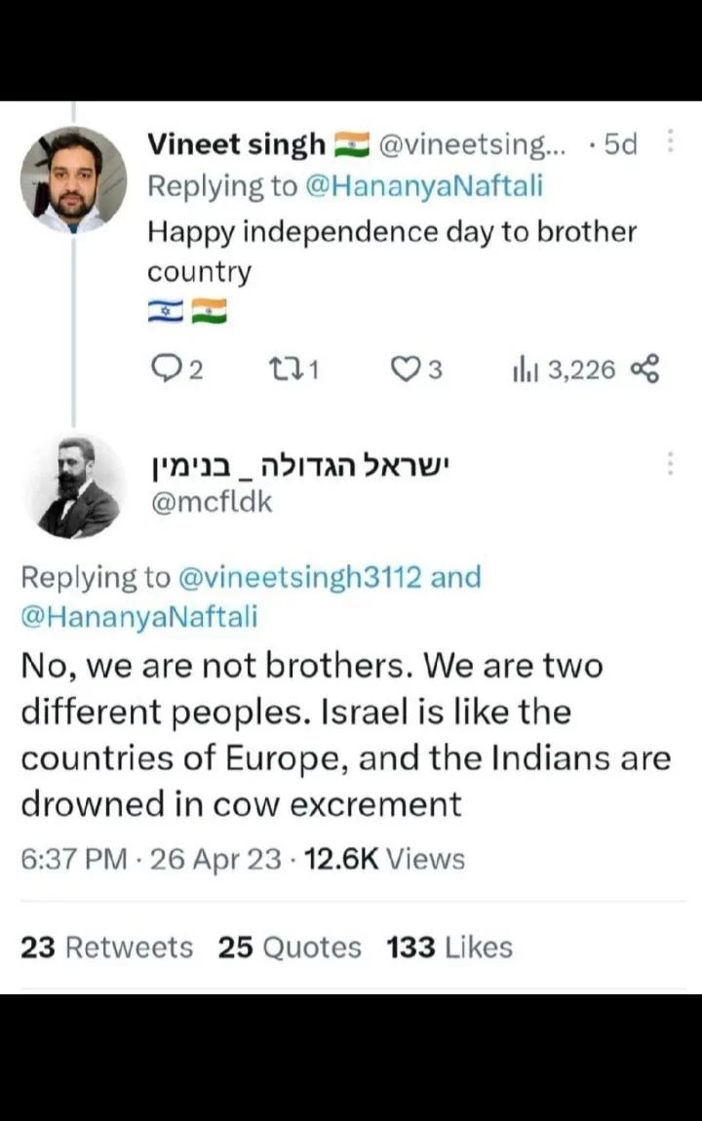View the 23 Retweets list
Image resolution: width=702 pixels, height=1121 pixels.
(106, 947)
